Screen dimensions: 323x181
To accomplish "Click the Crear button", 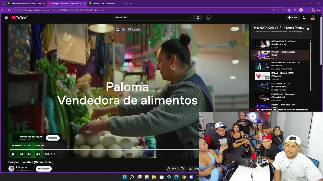I will [x=293, y=18].
